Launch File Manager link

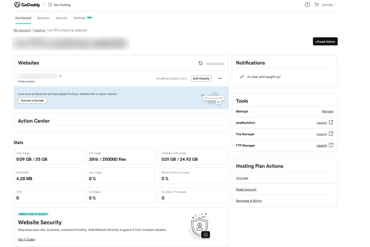pyautogui.click(x=321, y=134)
